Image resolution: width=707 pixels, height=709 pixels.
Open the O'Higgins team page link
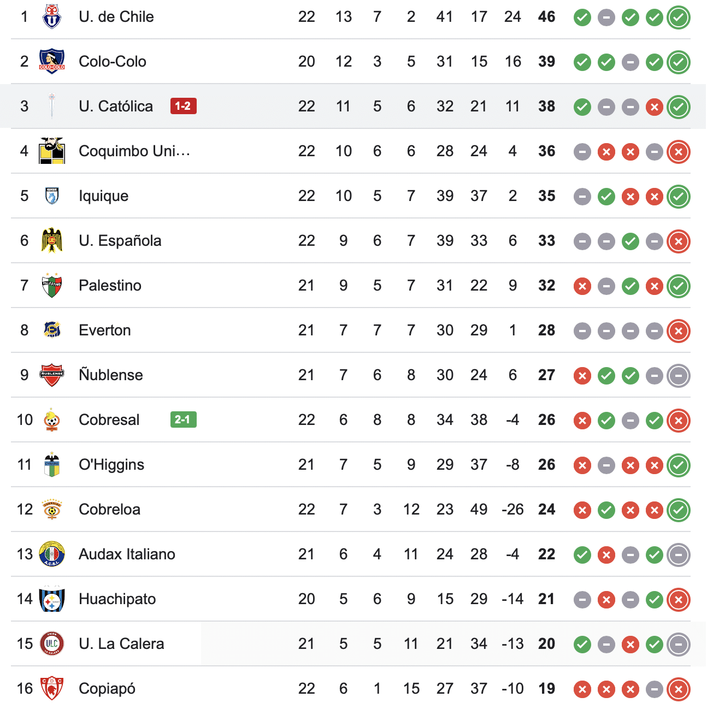point(111,464)
